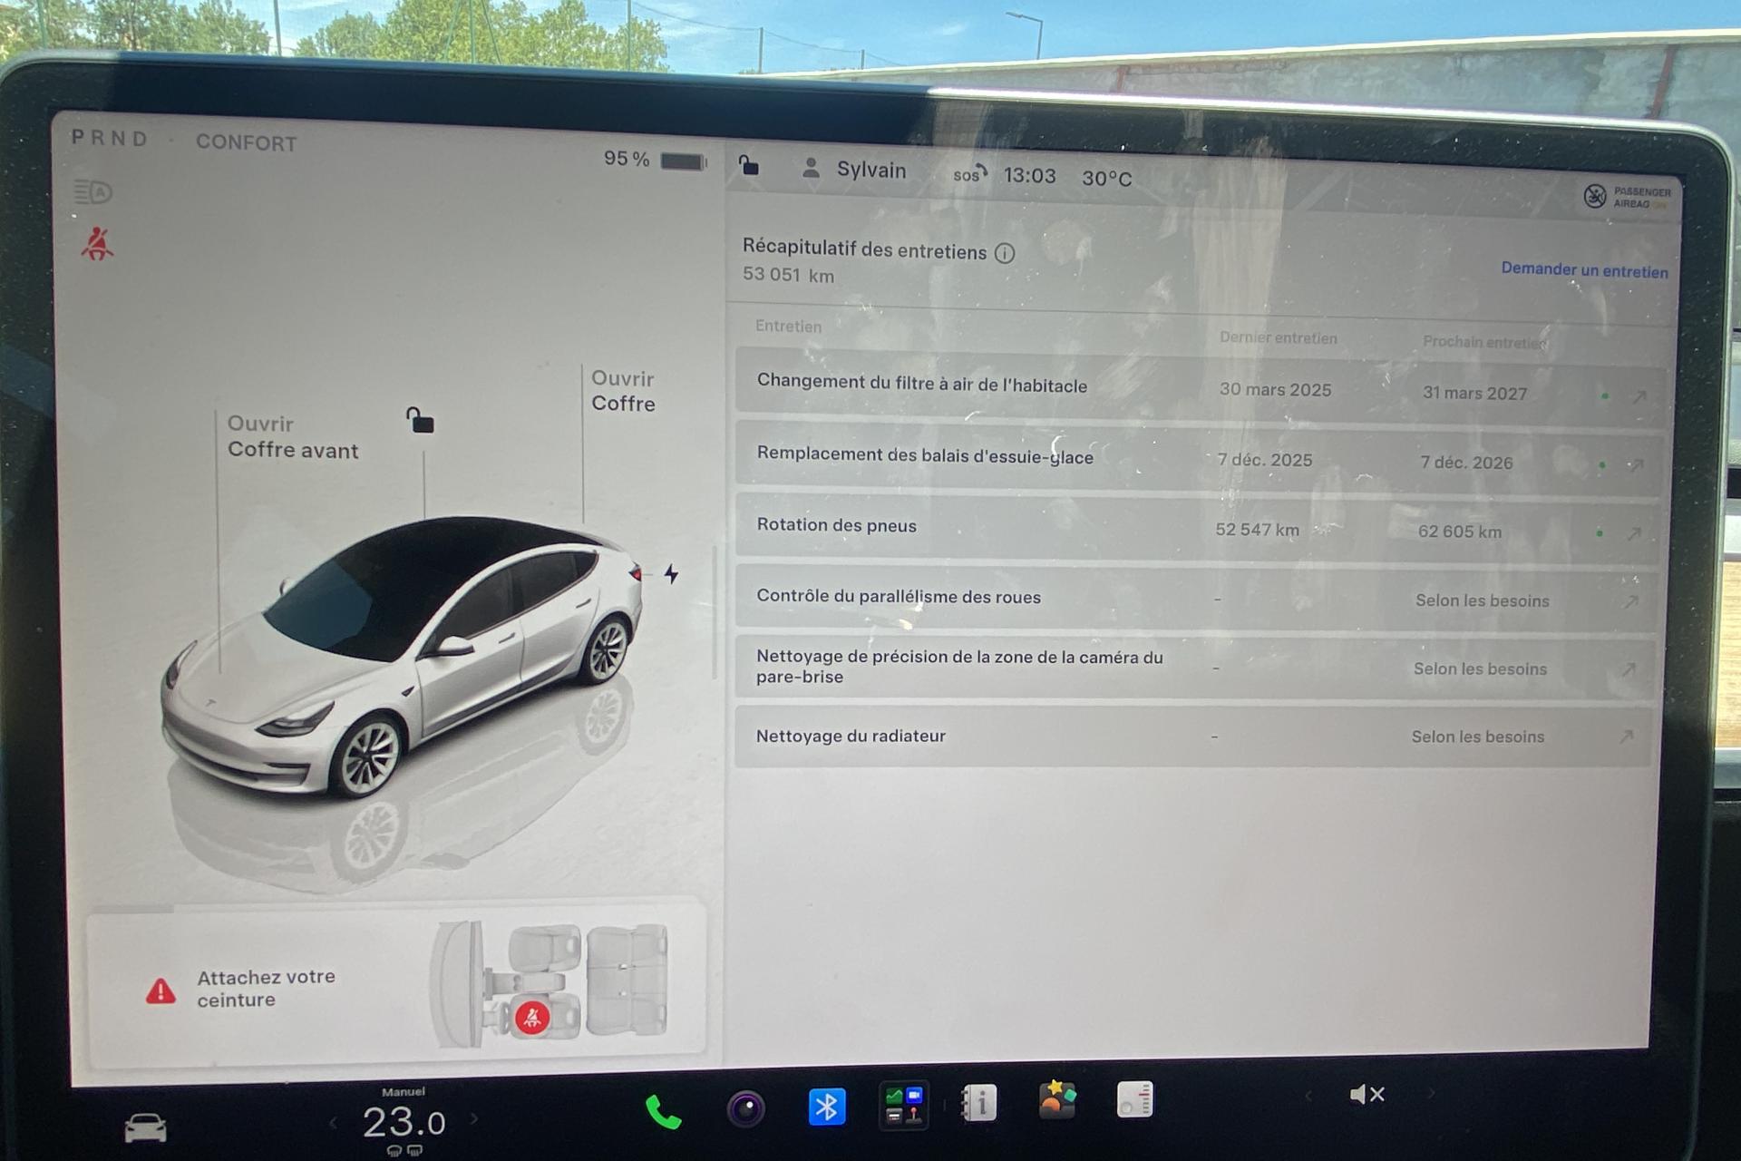Open info for Récapitulatif des entretiens

[1005, 253]
